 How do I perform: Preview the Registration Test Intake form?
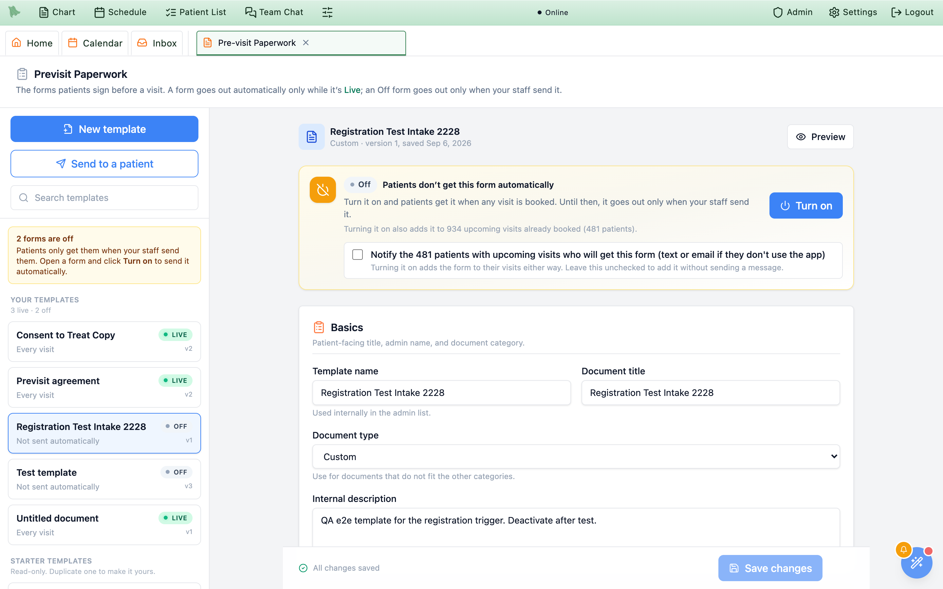point(820,137)
